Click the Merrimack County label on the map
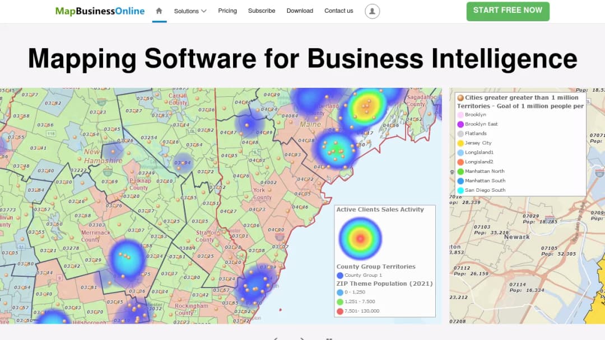The image size is (605, 340). [x=96, y=236]
